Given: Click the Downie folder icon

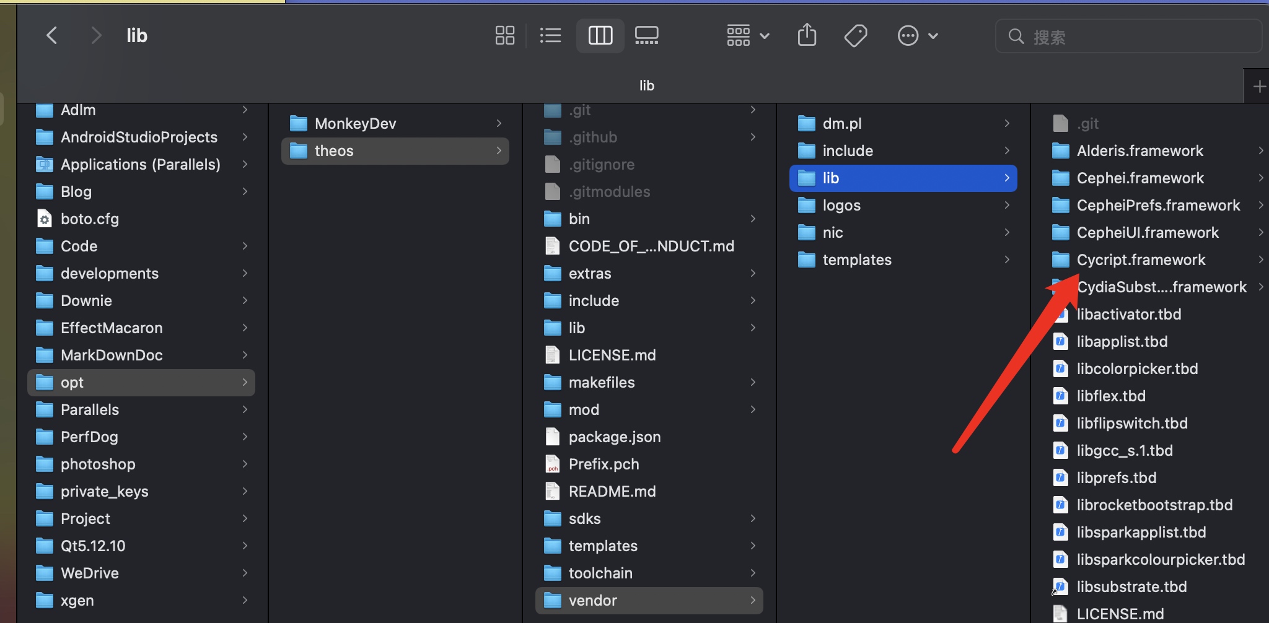Looking at the screenshot, I should (x=45, y=300).
